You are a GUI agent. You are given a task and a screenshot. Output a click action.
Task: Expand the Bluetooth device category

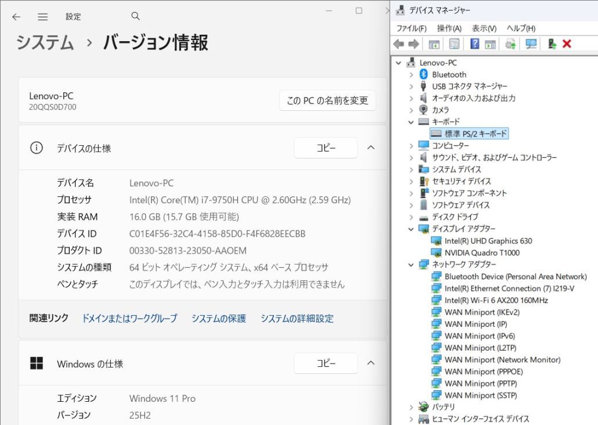coord(412,74)
